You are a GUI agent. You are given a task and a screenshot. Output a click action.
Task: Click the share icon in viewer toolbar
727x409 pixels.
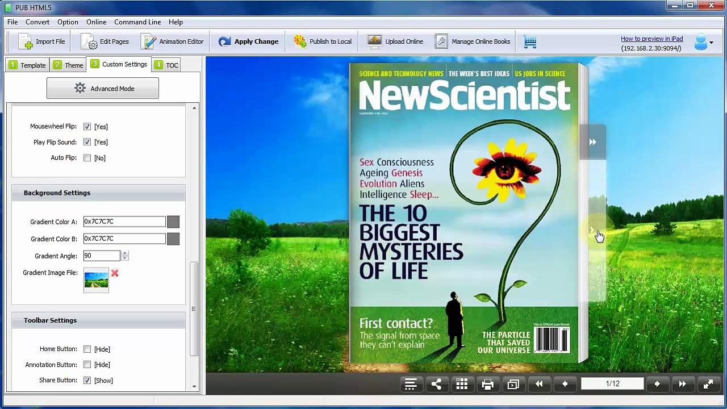[x=436, y=384]
